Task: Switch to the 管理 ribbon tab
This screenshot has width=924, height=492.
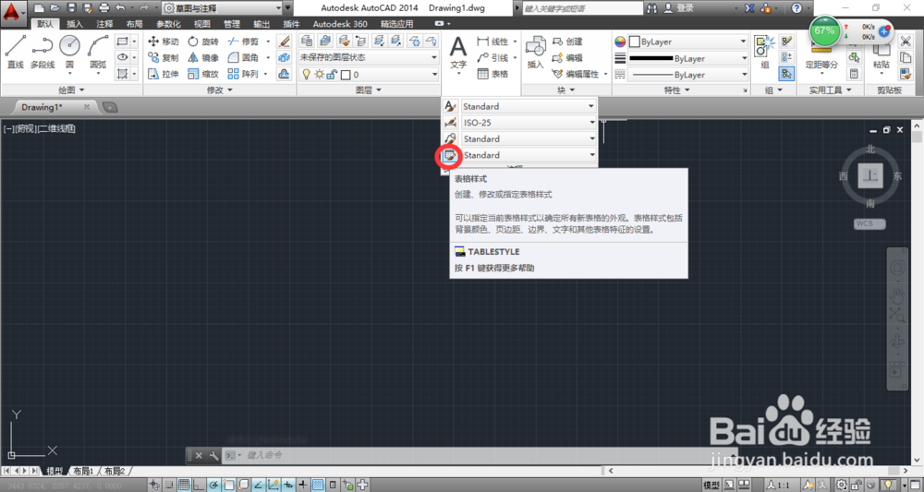Action: point(232,24)
